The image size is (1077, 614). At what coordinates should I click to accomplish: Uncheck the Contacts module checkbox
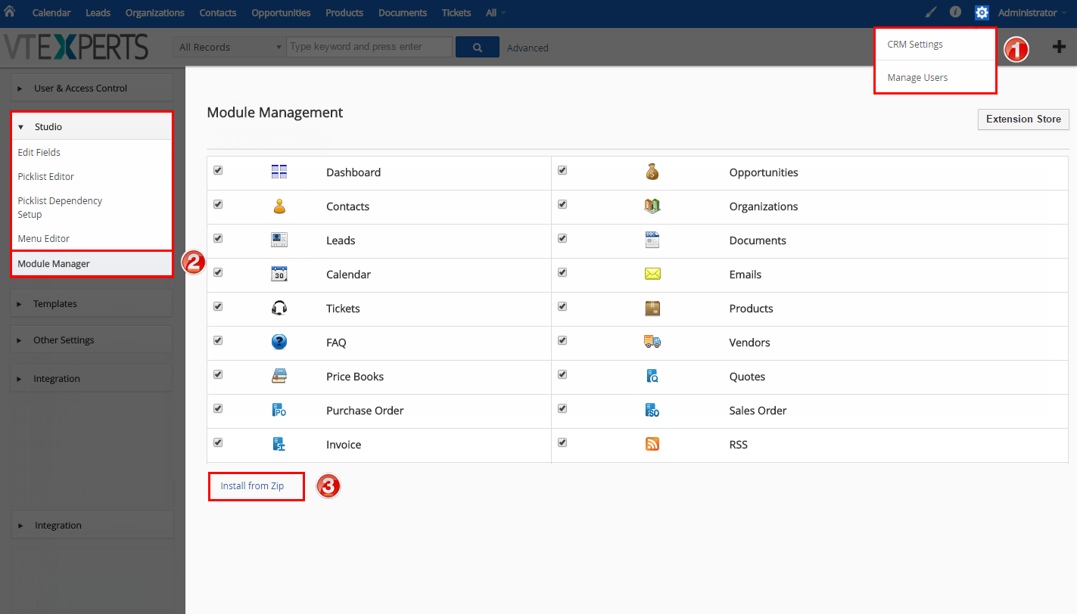point(218,204)
